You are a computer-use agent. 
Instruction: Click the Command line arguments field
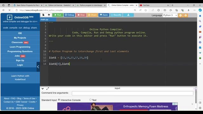click(133, 93)
